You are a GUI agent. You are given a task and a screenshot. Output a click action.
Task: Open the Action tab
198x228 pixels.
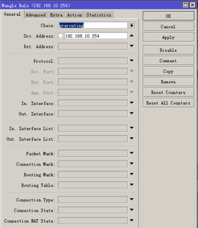point(74,15)
